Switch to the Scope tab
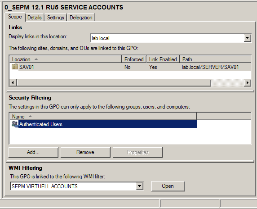 15,17
